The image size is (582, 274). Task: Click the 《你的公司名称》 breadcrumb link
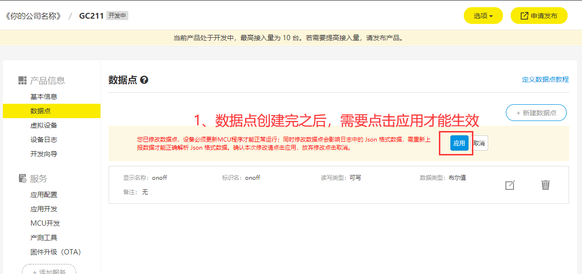click(x=34, y=16)
